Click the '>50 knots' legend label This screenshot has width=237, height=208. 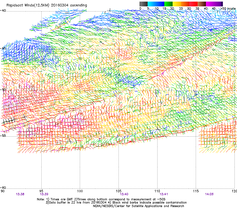click(x=228, y=9)
